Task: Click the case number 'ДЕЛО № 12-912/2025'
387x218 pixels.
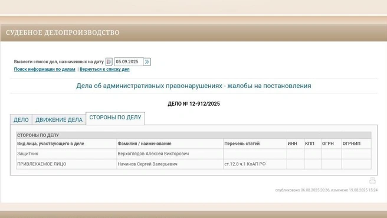Action: [193, 104]
